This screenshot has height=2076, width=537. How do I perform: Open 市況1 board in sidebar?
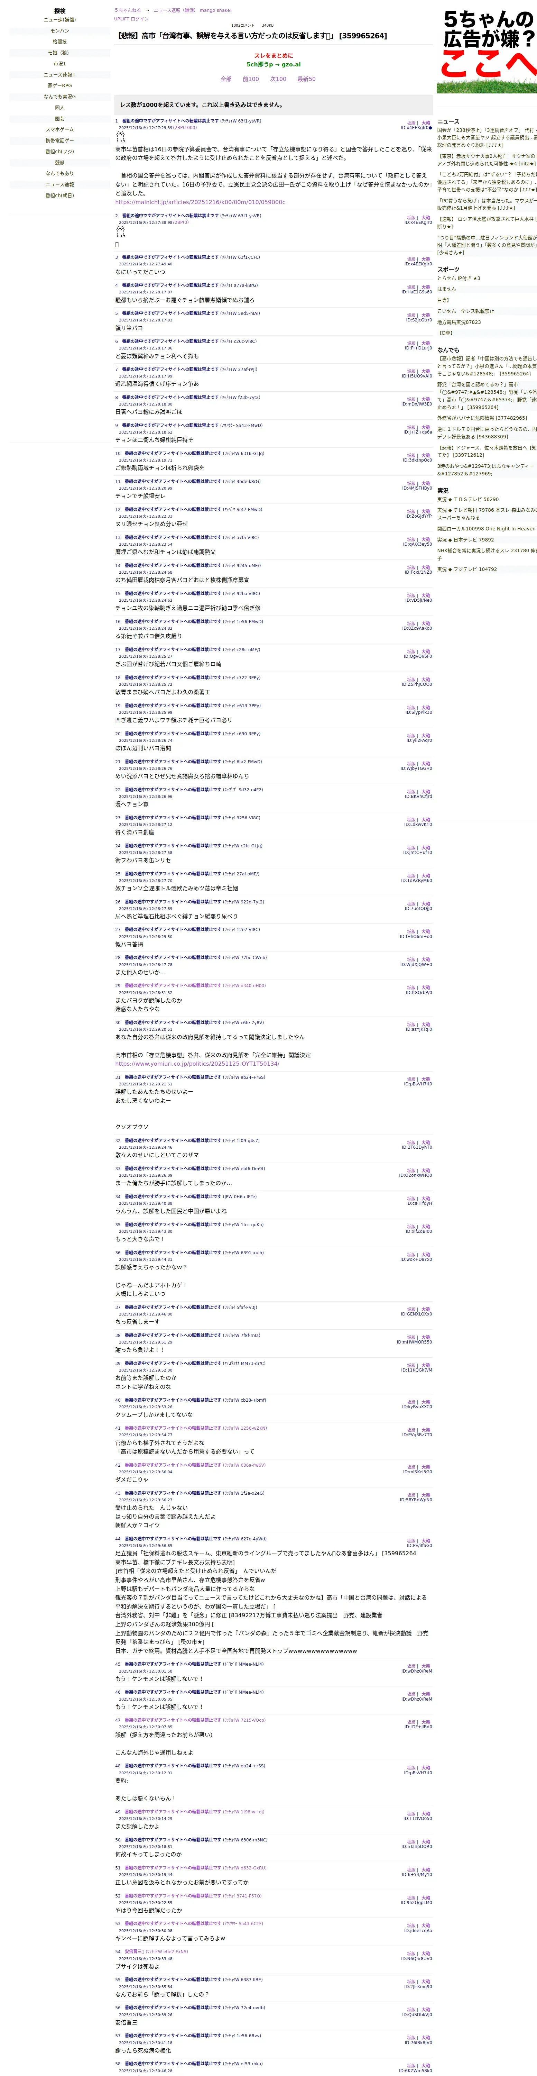(x=59, y=64)
